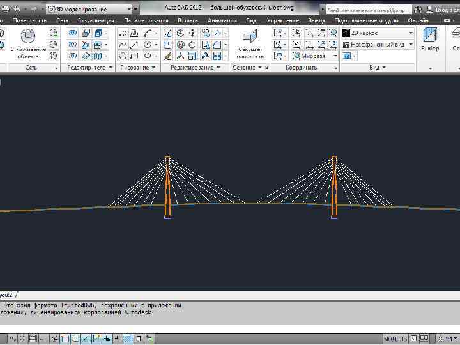Expand the Рисование panel flyout

[x=154, y=68]
